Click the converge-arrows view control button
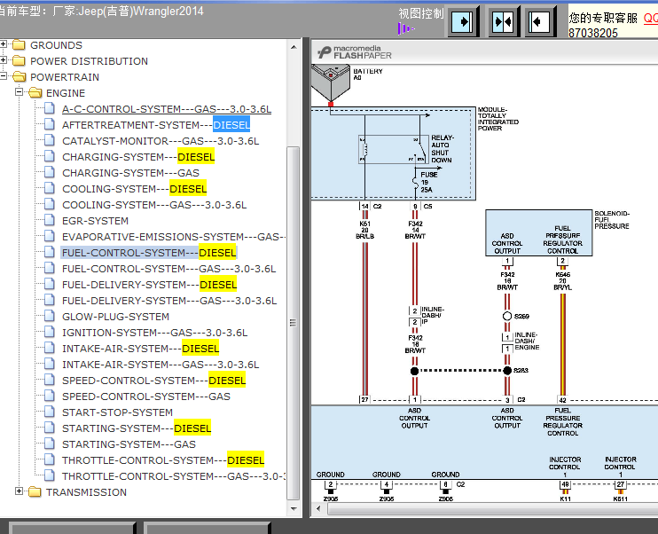Viewport: 658px width, 534px height. point(503,21)
